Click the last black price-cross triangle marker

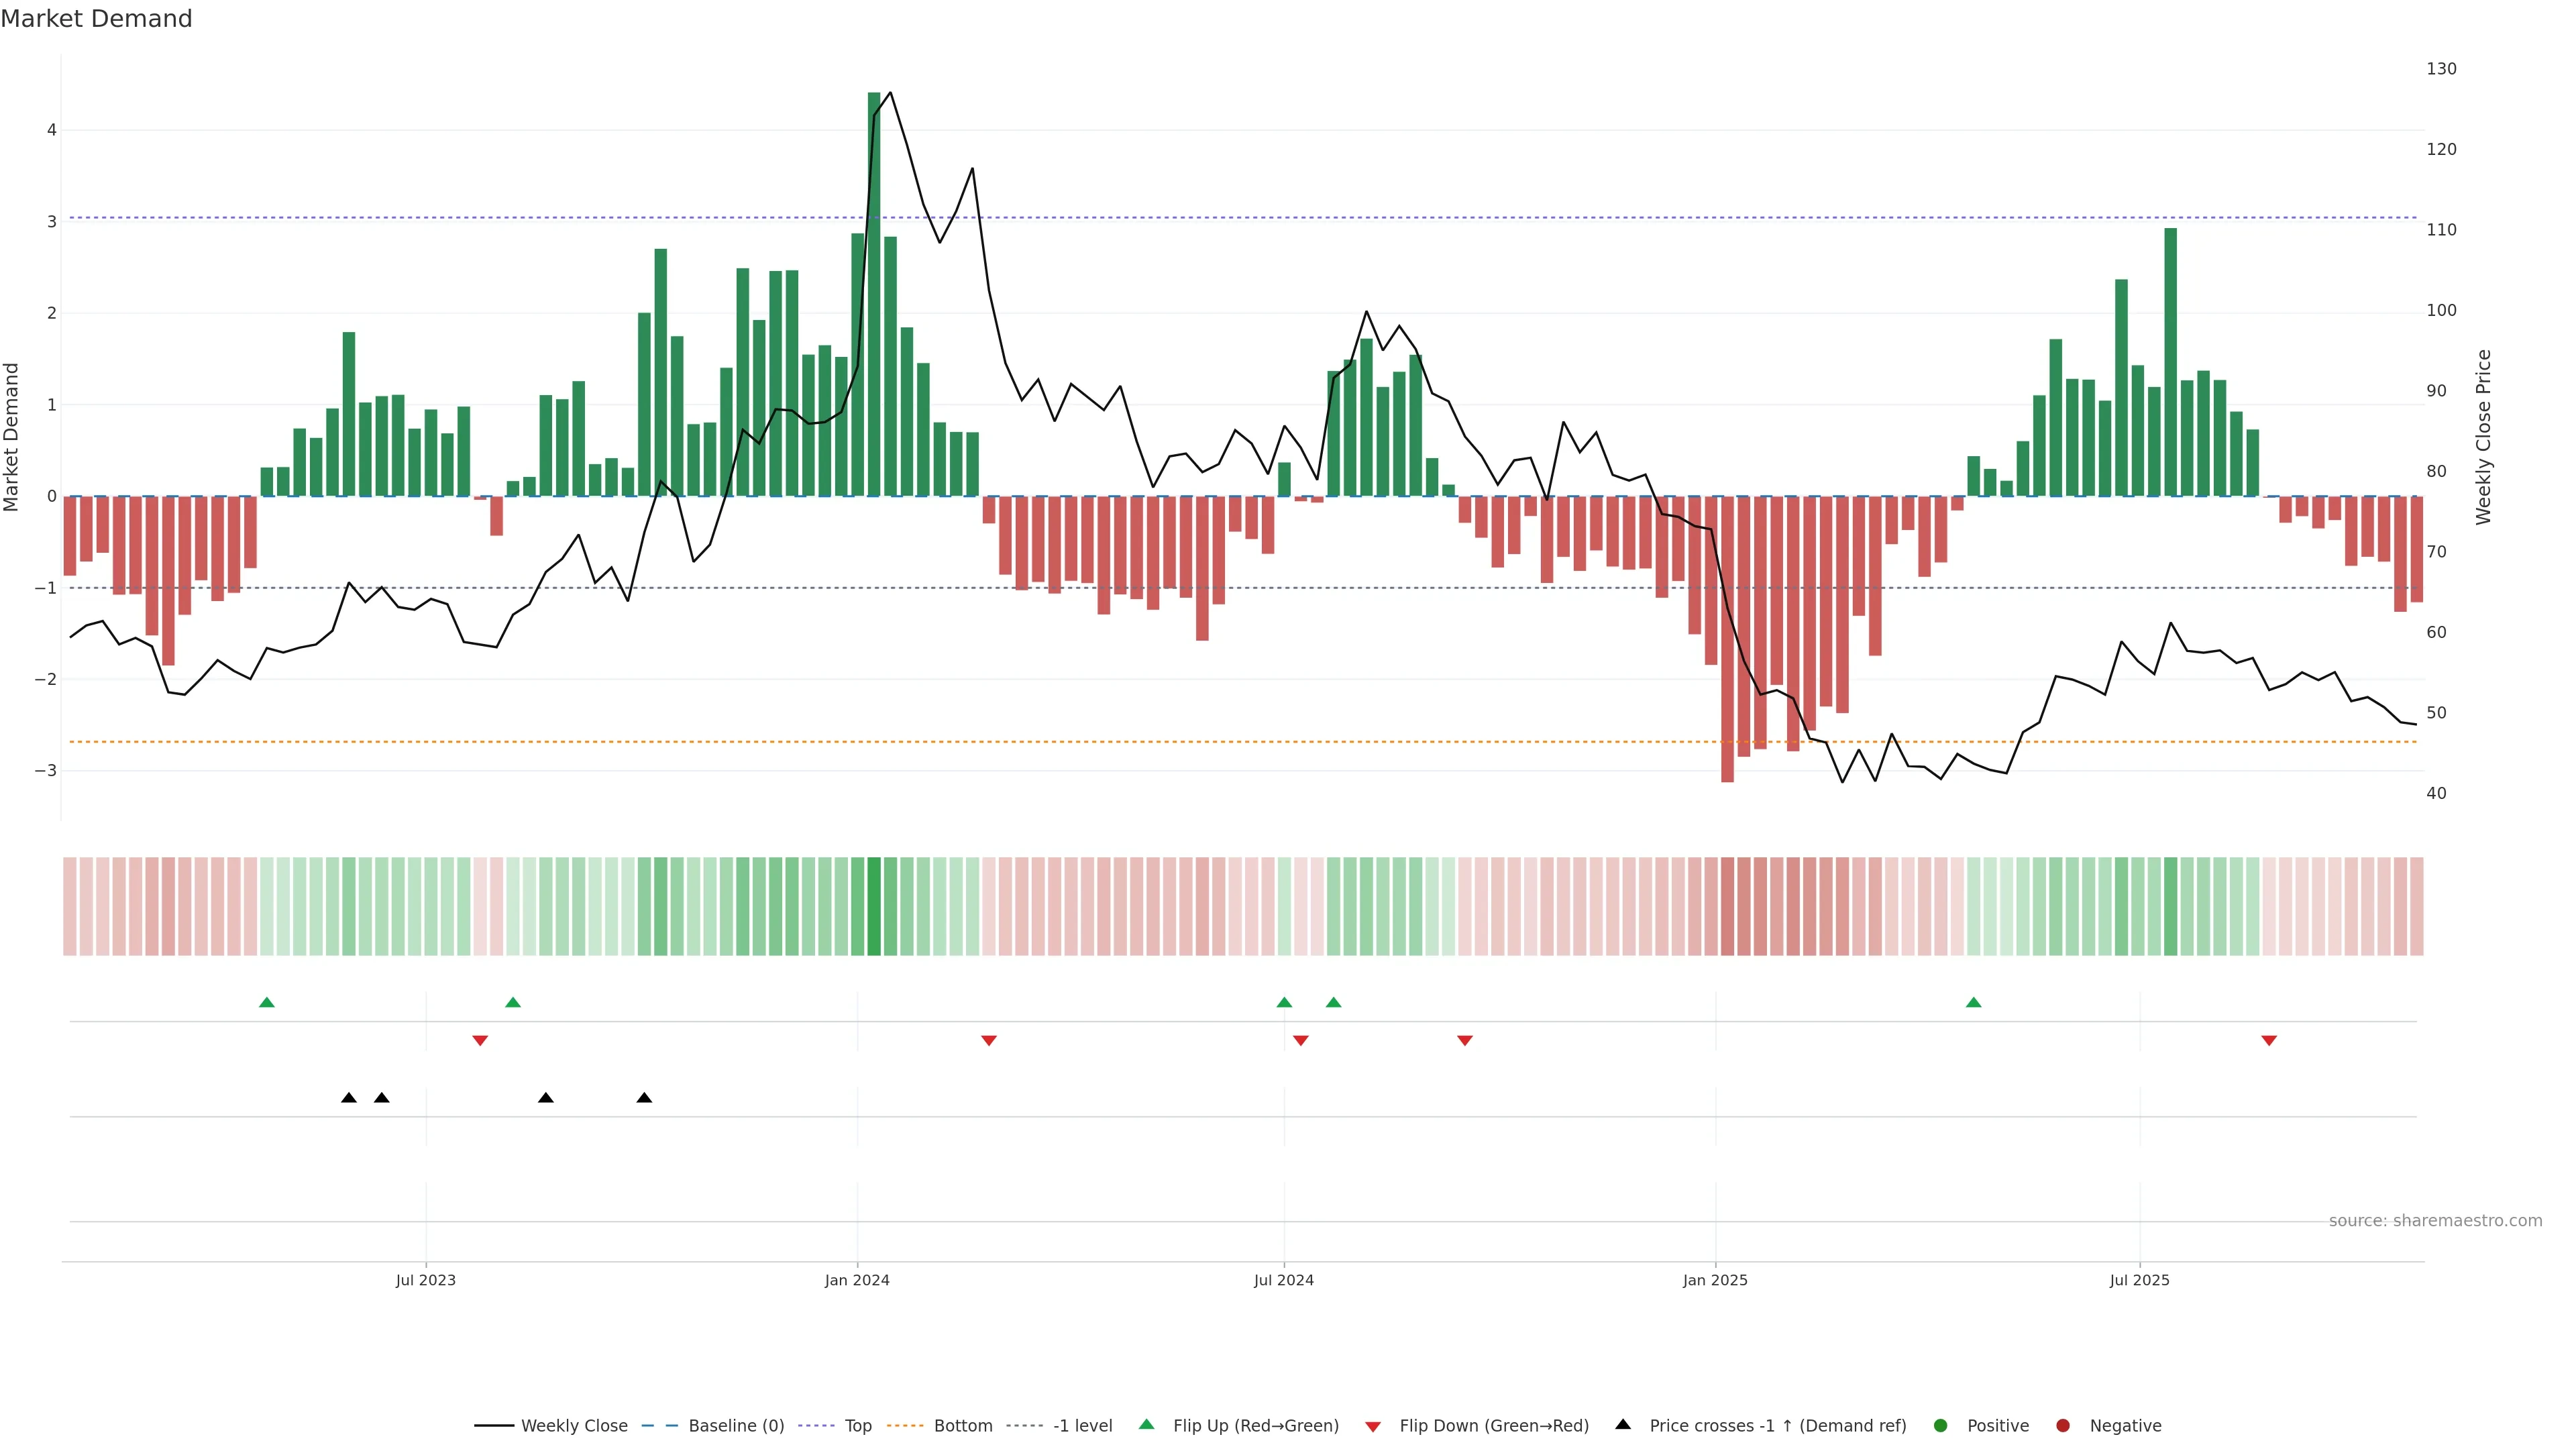click(x=644, y=1097)
